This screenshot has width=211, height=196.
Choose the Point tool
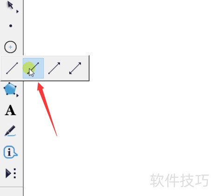click(x=11, y=26)
